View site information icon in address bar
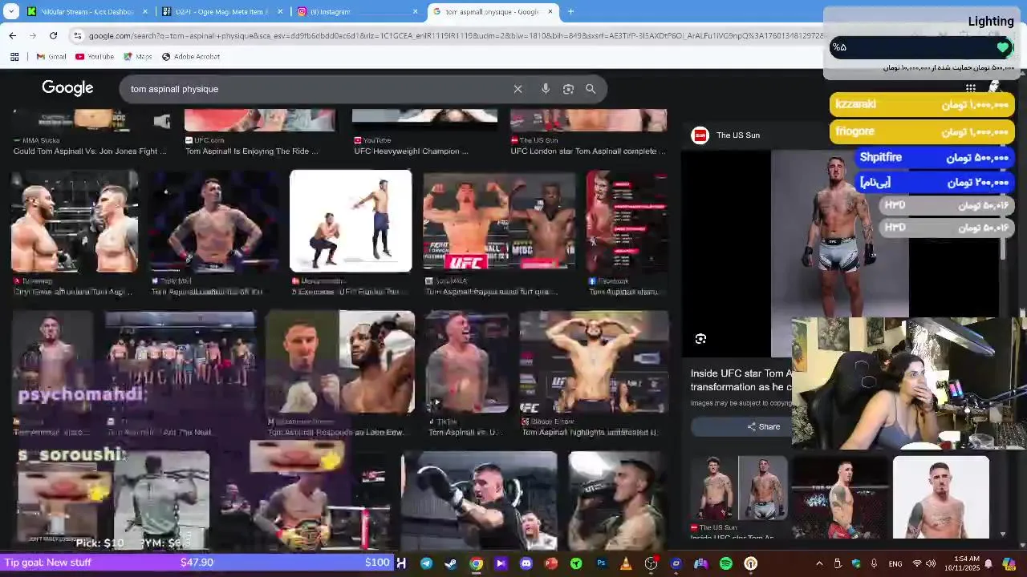 (77, 35)
